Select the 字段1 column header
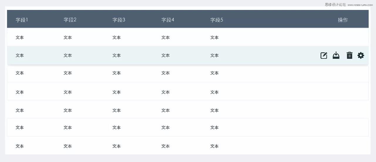 tap(22, 20)
